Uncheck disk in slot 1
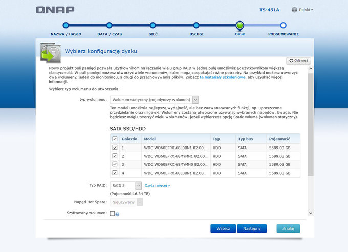 115,148
